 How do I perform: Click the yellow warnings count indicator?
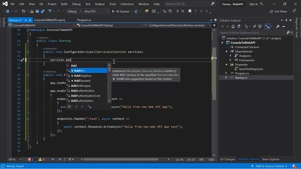(41, 160)
